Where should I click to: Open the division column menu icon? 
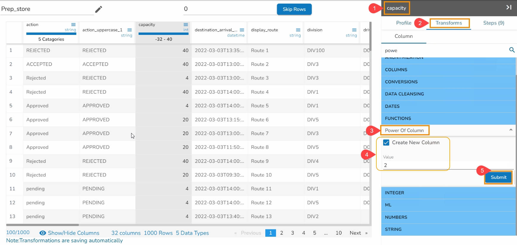click(x=354, y=30)
